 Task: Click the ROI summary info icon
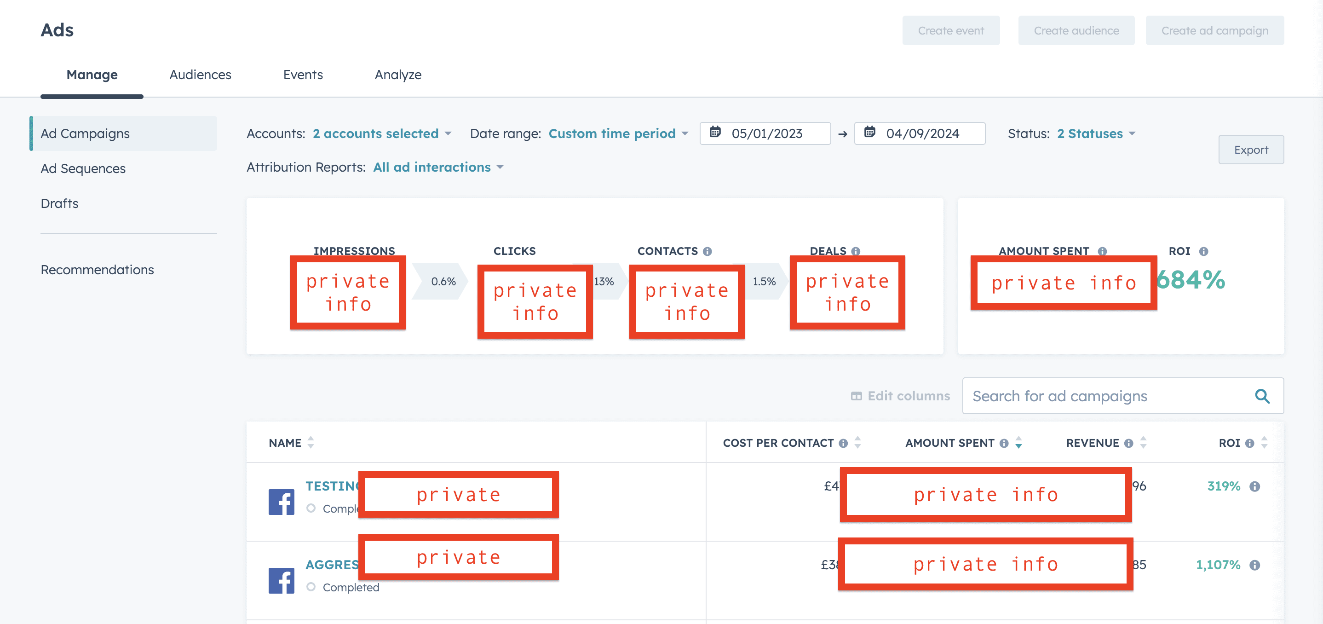click(x=1203, y=251)
